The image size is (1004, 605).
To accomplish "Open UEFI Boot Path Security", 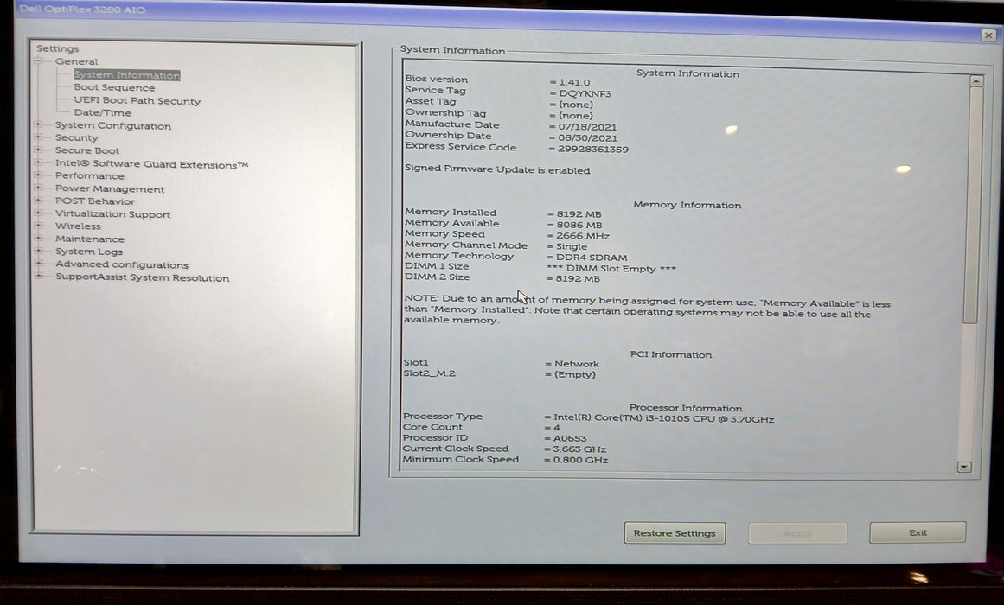I will [x=137, y=100].
